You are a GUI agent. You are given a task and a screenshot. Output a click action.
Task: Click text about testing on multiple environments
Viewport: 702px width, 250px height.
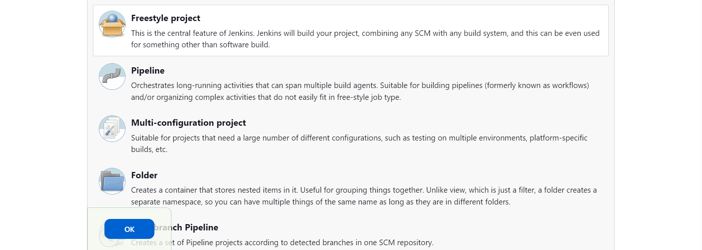coord(359,143)
